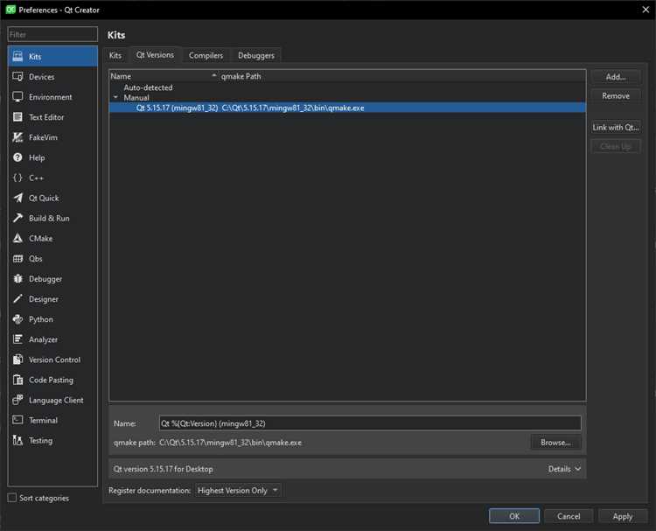Viewport: 656px width, 531px height.
Task: Collapse the Manual tree group
Action: click(115, 97)
